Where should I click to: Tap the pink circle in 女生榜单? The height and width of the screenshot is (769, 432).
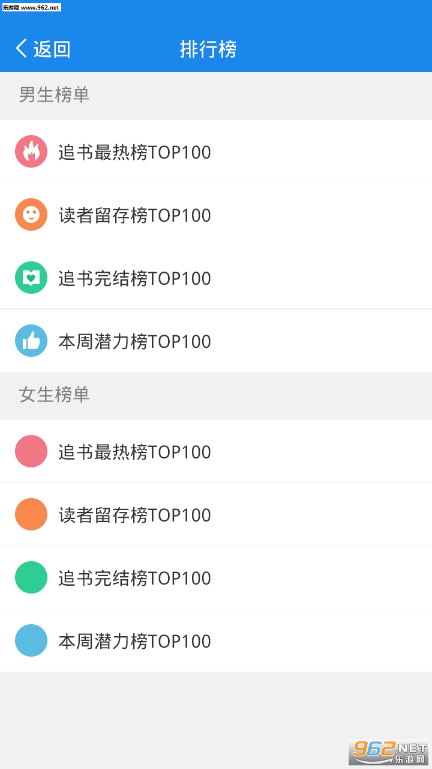31,451
